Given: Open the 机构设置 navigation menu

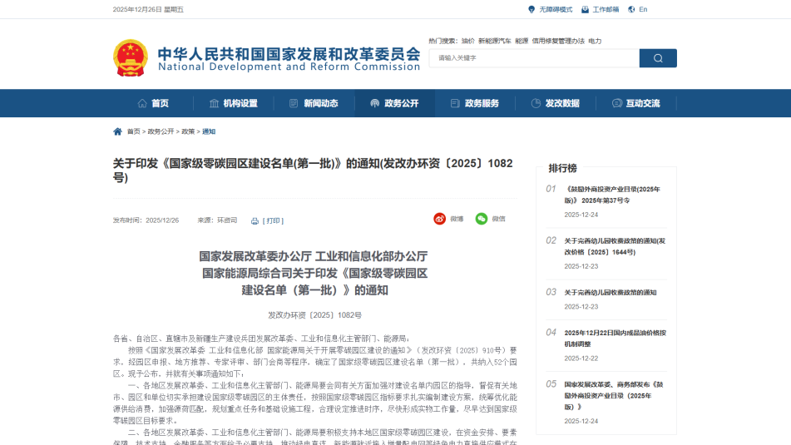Looking at the screenshot, I should pos(234,103).
